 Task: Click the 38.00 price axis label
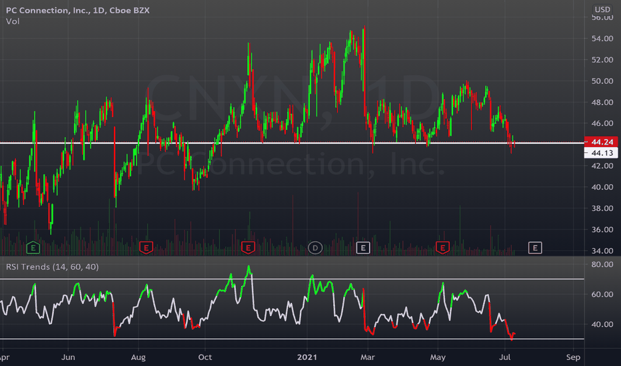click(x=602, y=208)
